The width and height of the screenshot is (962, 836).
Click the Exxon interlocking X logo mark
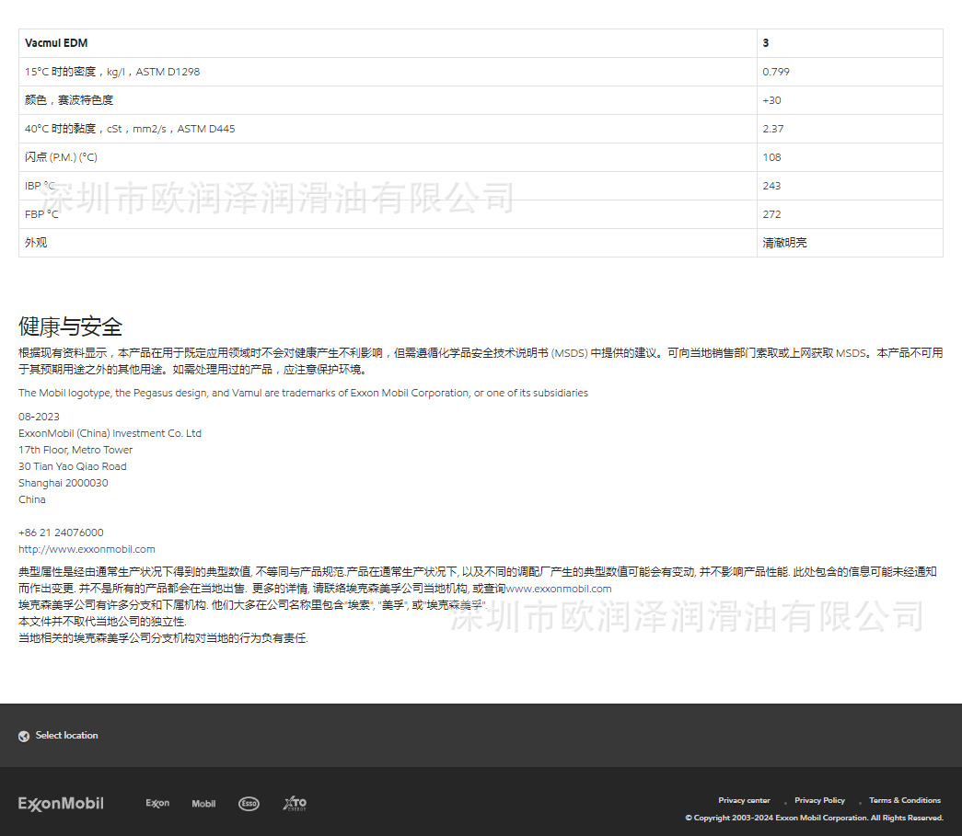click(157, 803)
